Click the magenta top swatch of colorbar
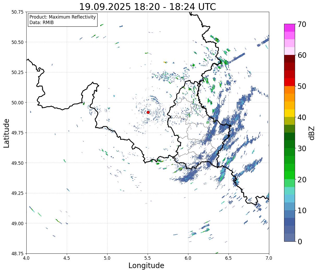 coord(290,28)
